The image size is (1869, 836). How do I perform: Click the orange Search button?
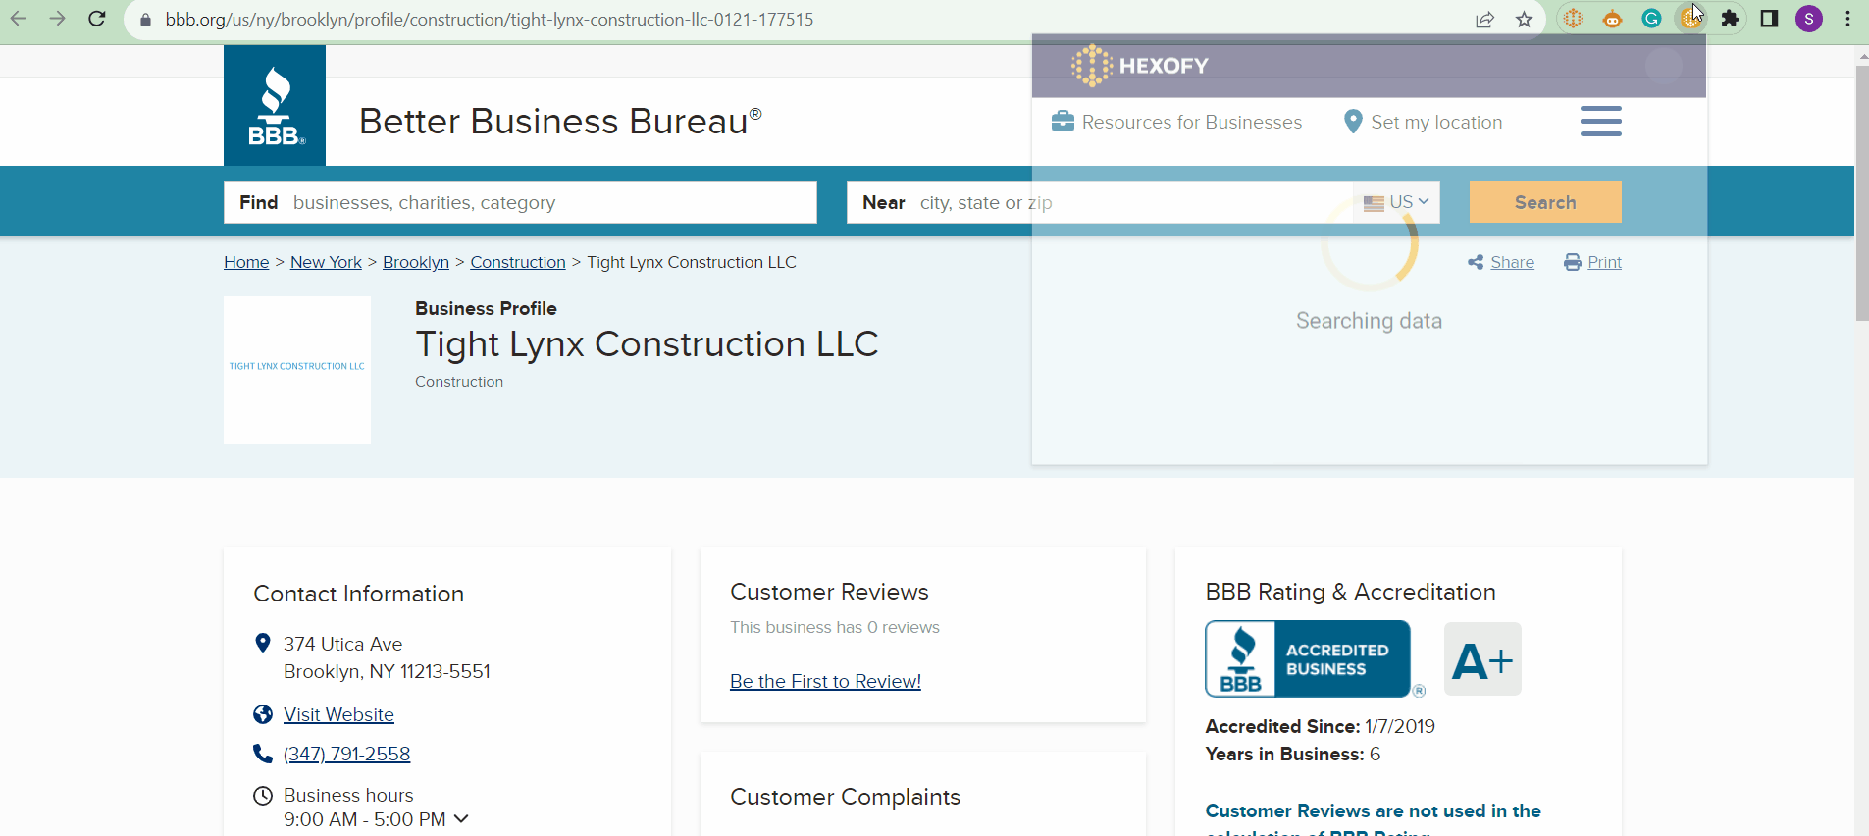coord(1545,202)
